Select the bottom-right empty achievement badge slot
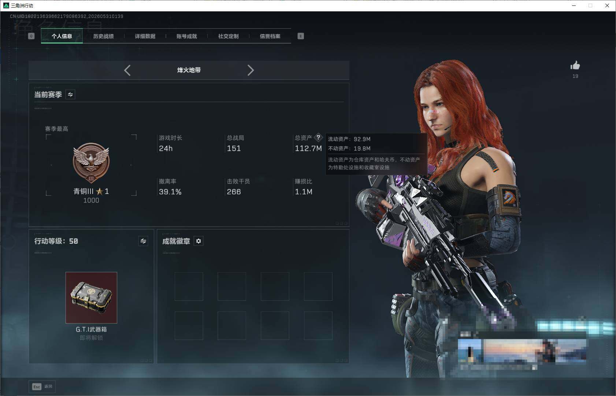Screen dimensions: 616x396 tap(318, 326)
